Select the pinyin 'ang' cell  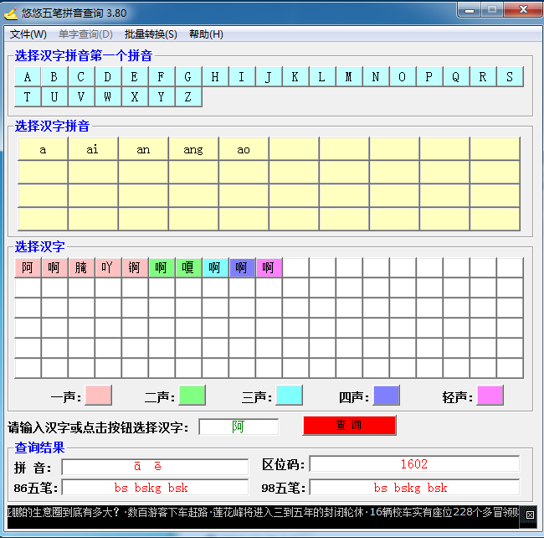tap(193, 149)
